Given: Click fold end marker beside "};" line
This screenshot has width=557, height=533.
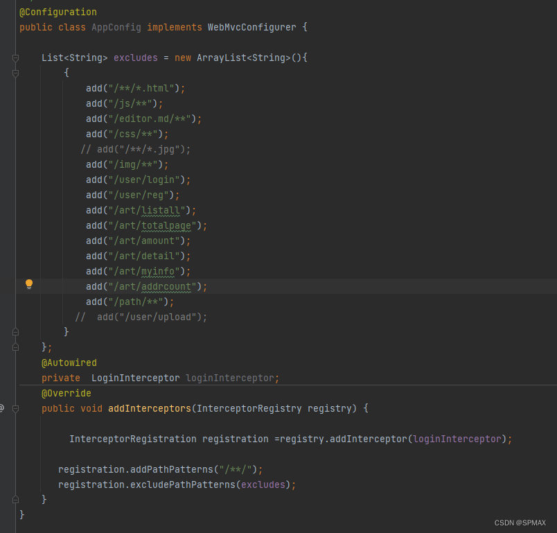Looking at the screenshot, I should pyautogui.click(x=15, y=347).
